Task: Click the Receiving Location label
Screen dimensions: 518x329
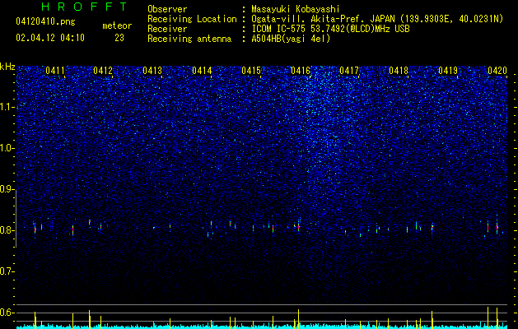Action: [x=192, y=19]
